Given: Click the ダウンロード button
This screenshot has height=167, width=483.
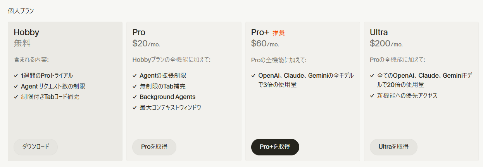Looking at the screenshot, I should [x=36, y=147].
